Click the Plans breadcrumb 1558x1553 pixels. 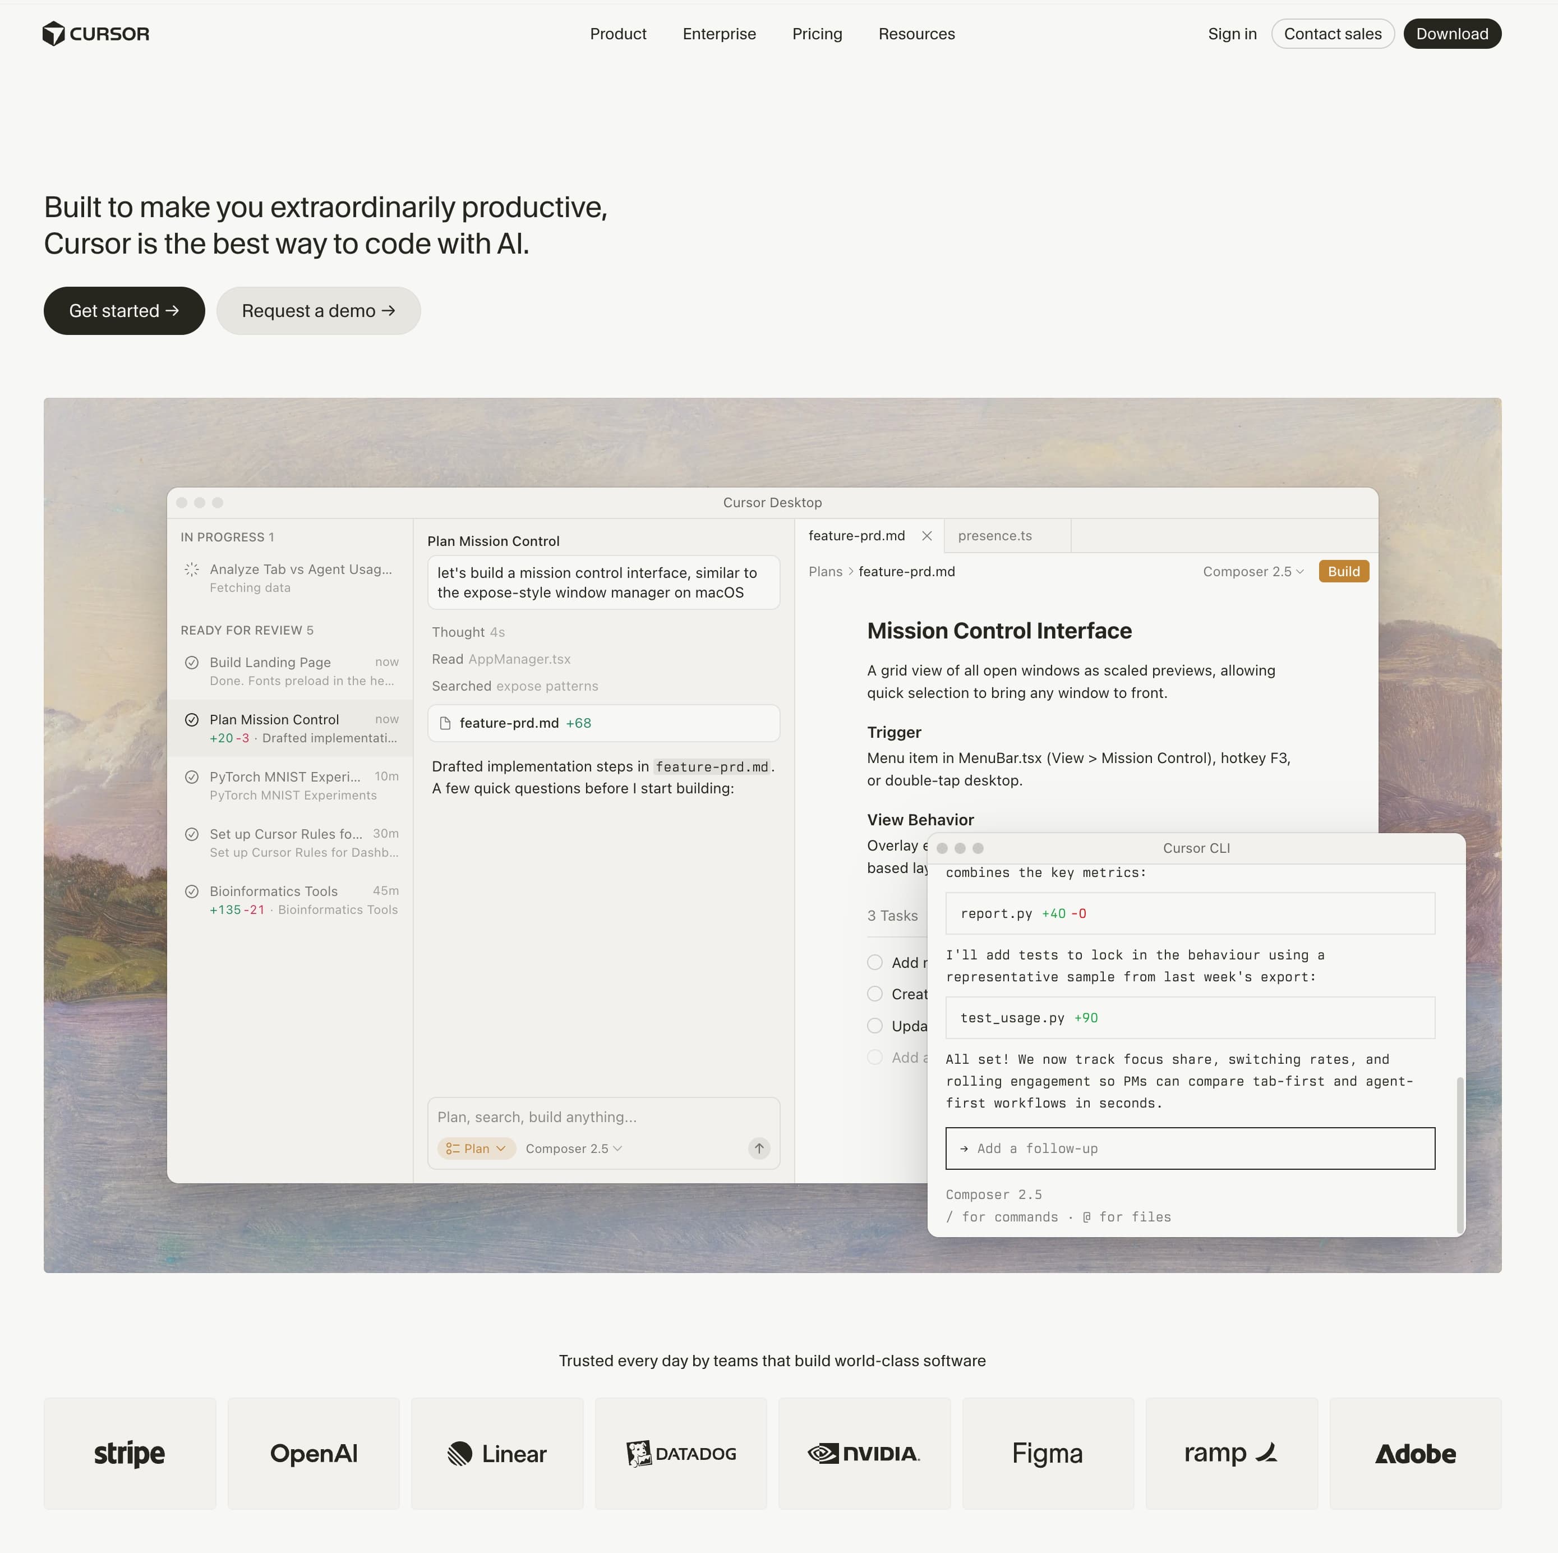pyautogui.click(x=825, y=571)
